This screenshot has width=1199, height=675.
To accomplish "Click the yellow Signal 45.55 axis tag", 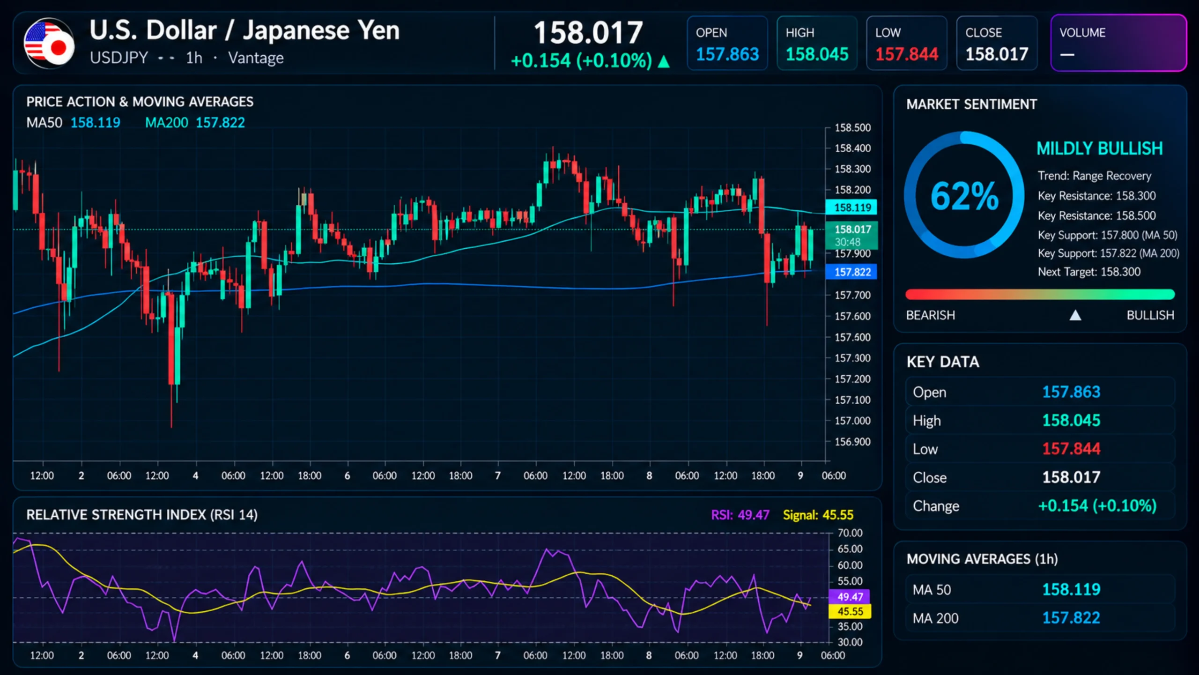I will click(850, 611).
